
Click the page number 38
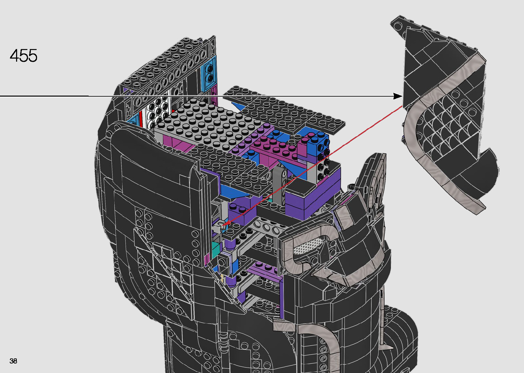tap(13, 361)
